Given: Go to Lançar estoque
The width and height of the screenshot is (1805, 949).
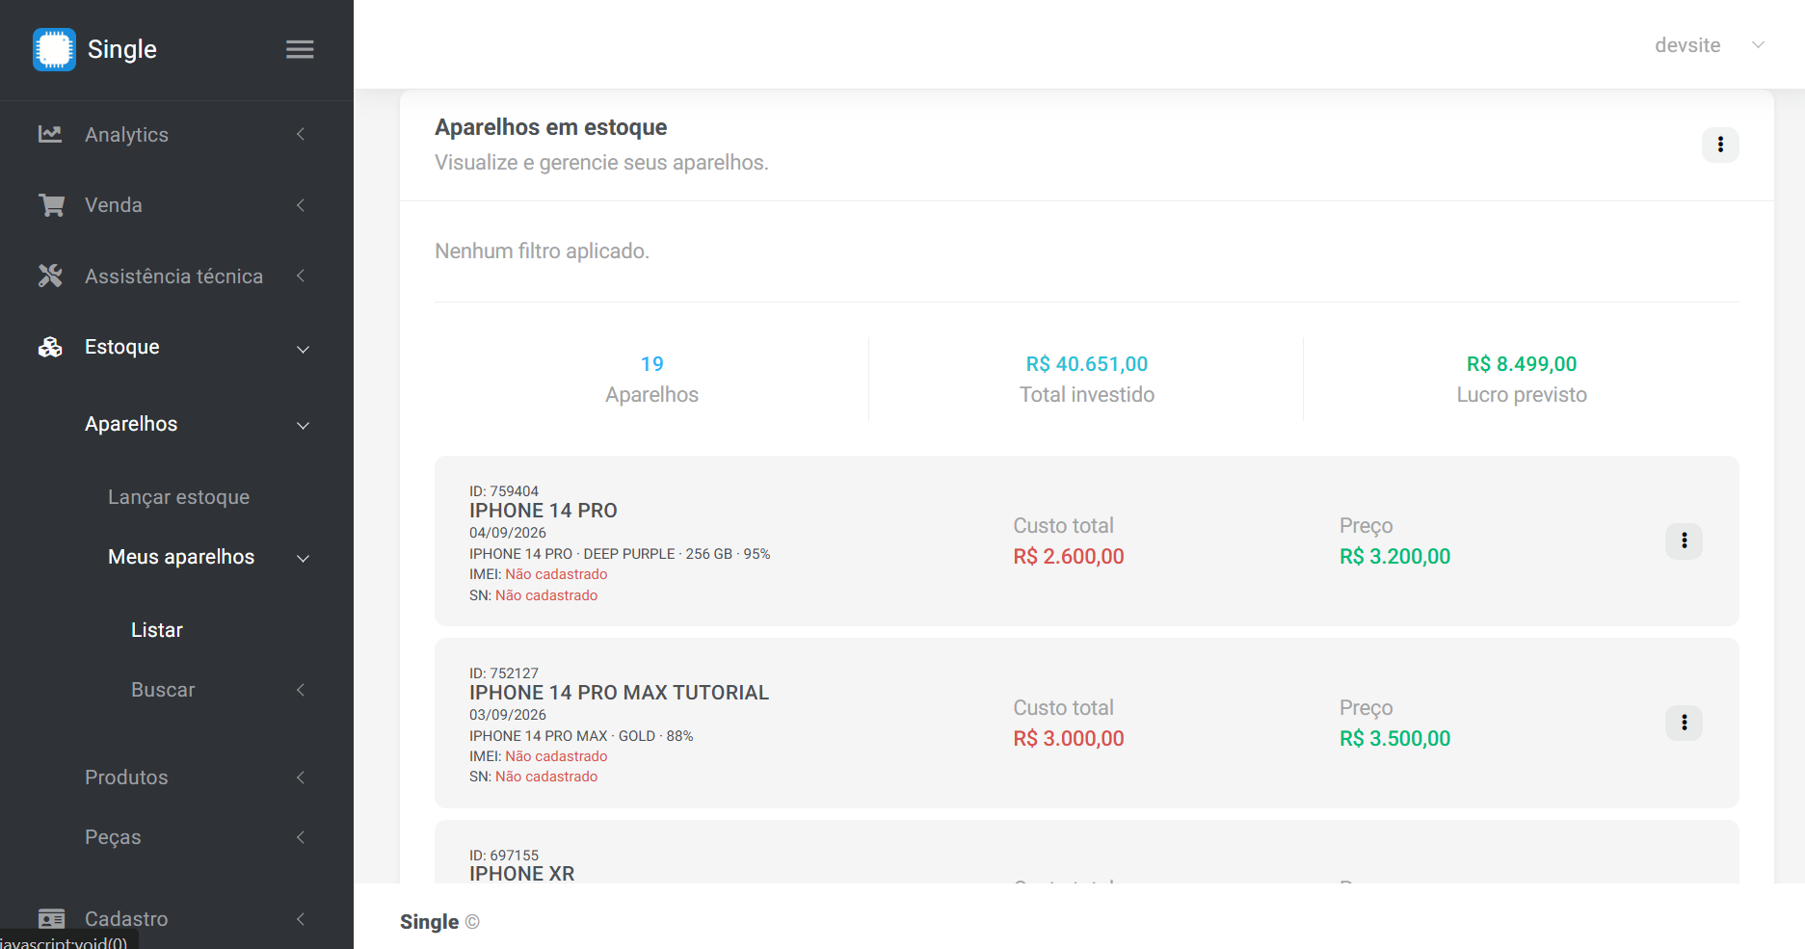Looking at the screenshot, I should point(178,497).
